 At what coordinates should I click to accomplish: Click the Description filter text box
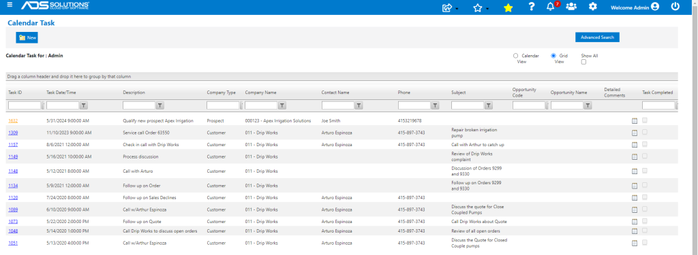tap(139, 105)
